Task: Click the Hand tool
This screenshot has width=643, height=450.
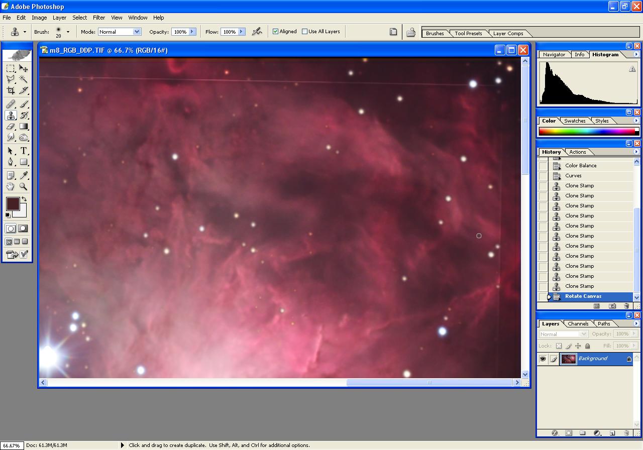Action: tap(11, 187)
